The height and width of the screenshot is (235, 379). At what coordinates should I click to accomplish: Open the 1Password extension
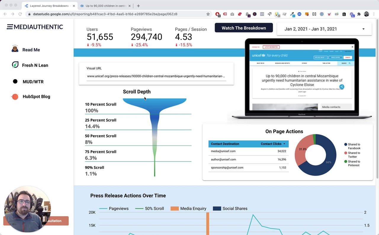pos(322,14)
